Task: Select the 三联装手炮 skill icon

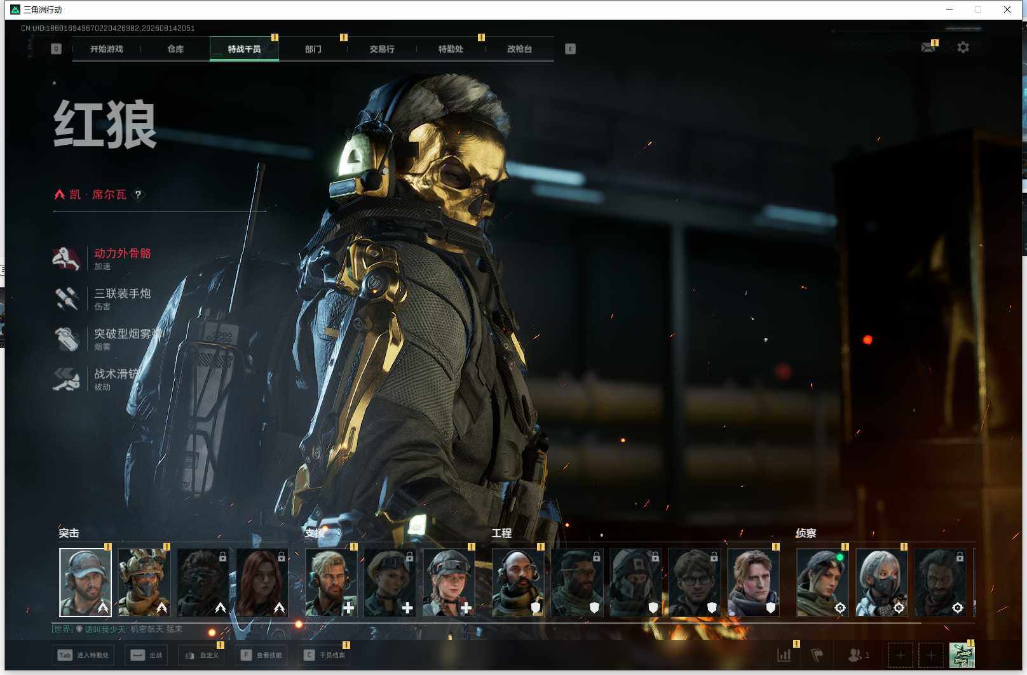Action: 66,298
